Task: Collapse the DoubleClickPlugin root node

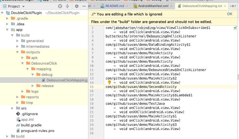Action: (x=2, y=13)
